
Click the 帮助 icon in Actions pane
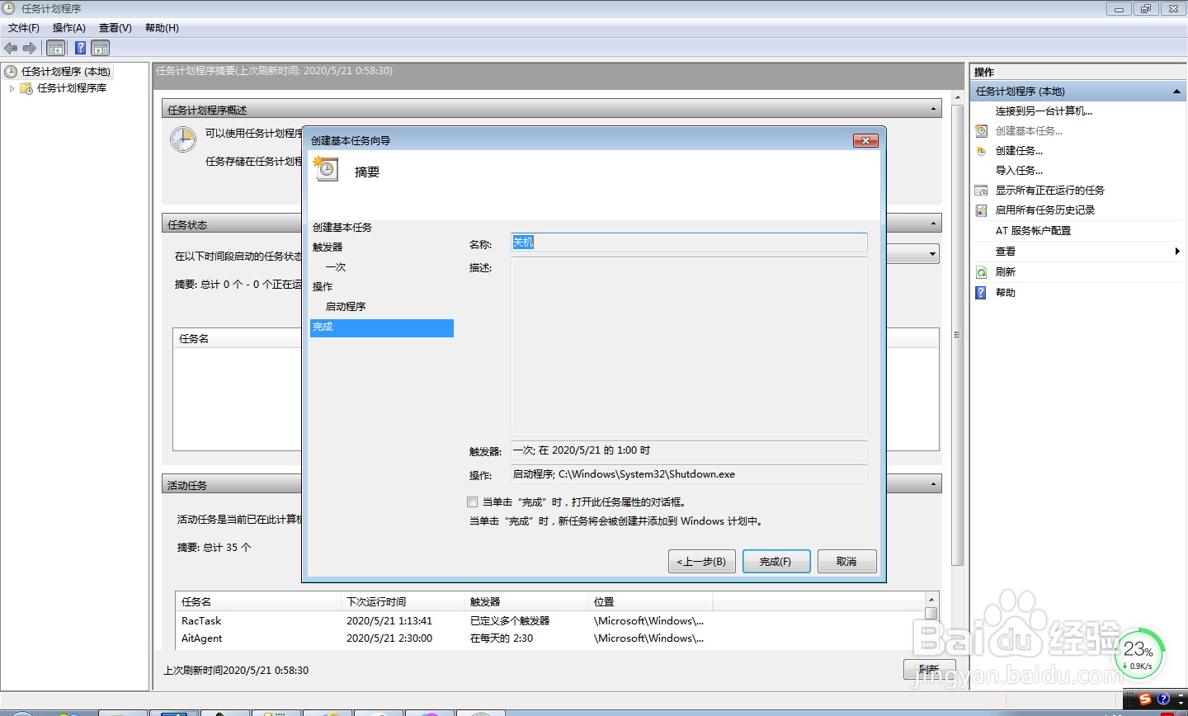982,291
